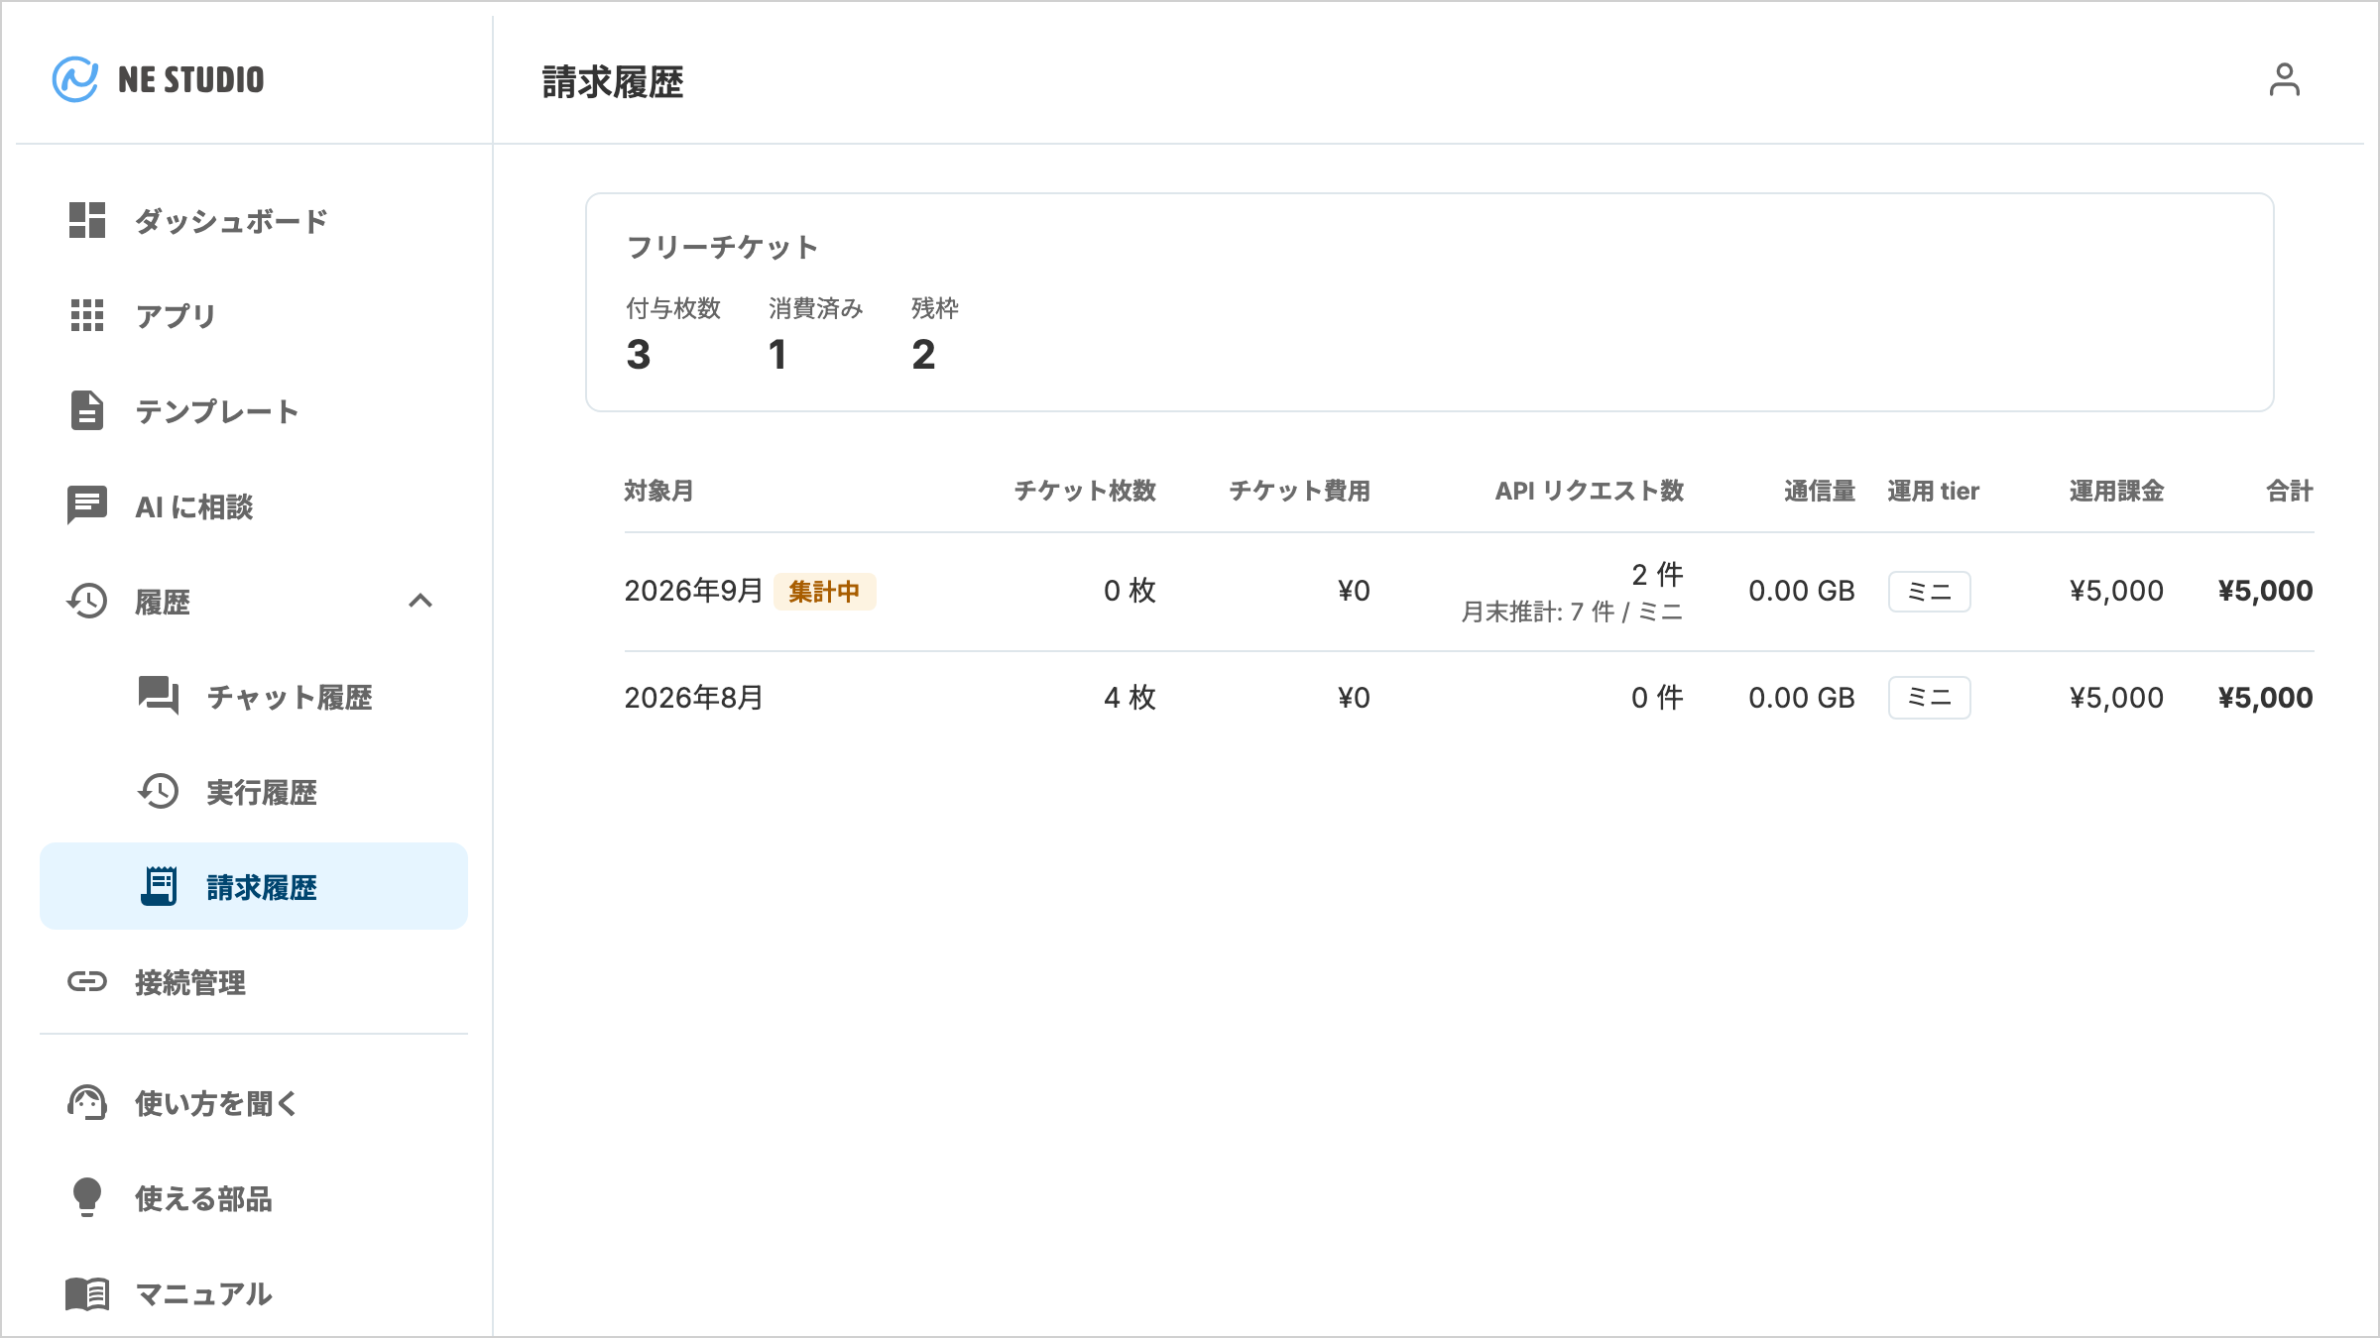
Task: Open 実行履歴 submenu item
Action: pyautogui.click(x=254, y=791)
